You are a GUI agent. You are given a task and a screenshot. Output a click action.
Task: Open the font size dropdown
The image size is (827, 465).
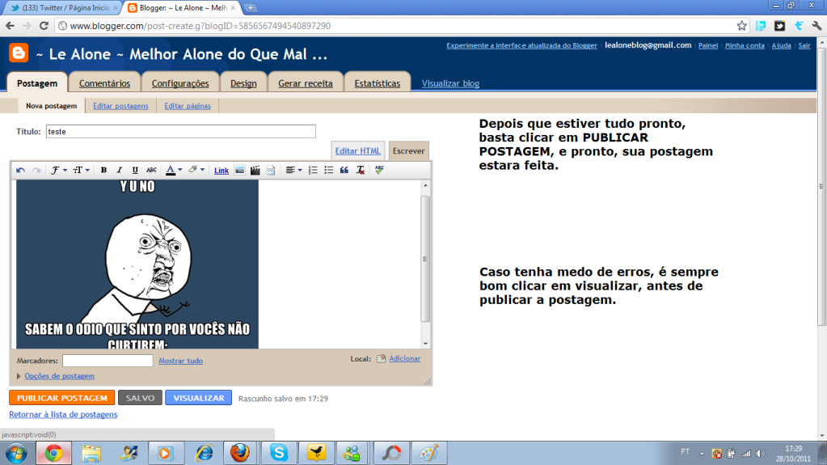(82, 171)
